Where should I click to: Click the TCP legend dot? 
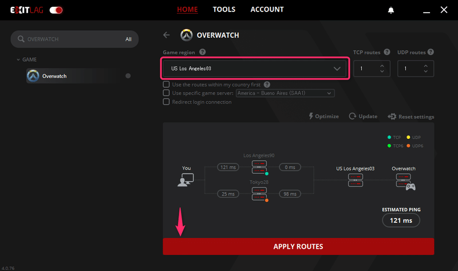click(389, 137)
